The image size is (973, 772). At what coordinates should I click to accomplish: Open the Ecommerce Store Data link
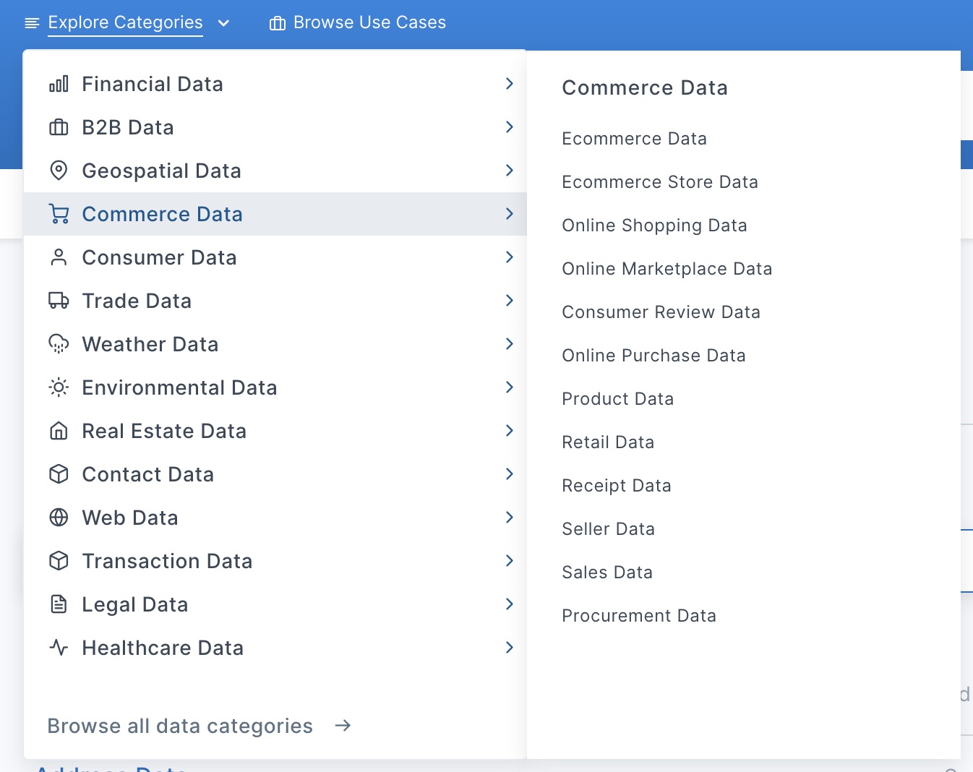click(x=660, y=181)
